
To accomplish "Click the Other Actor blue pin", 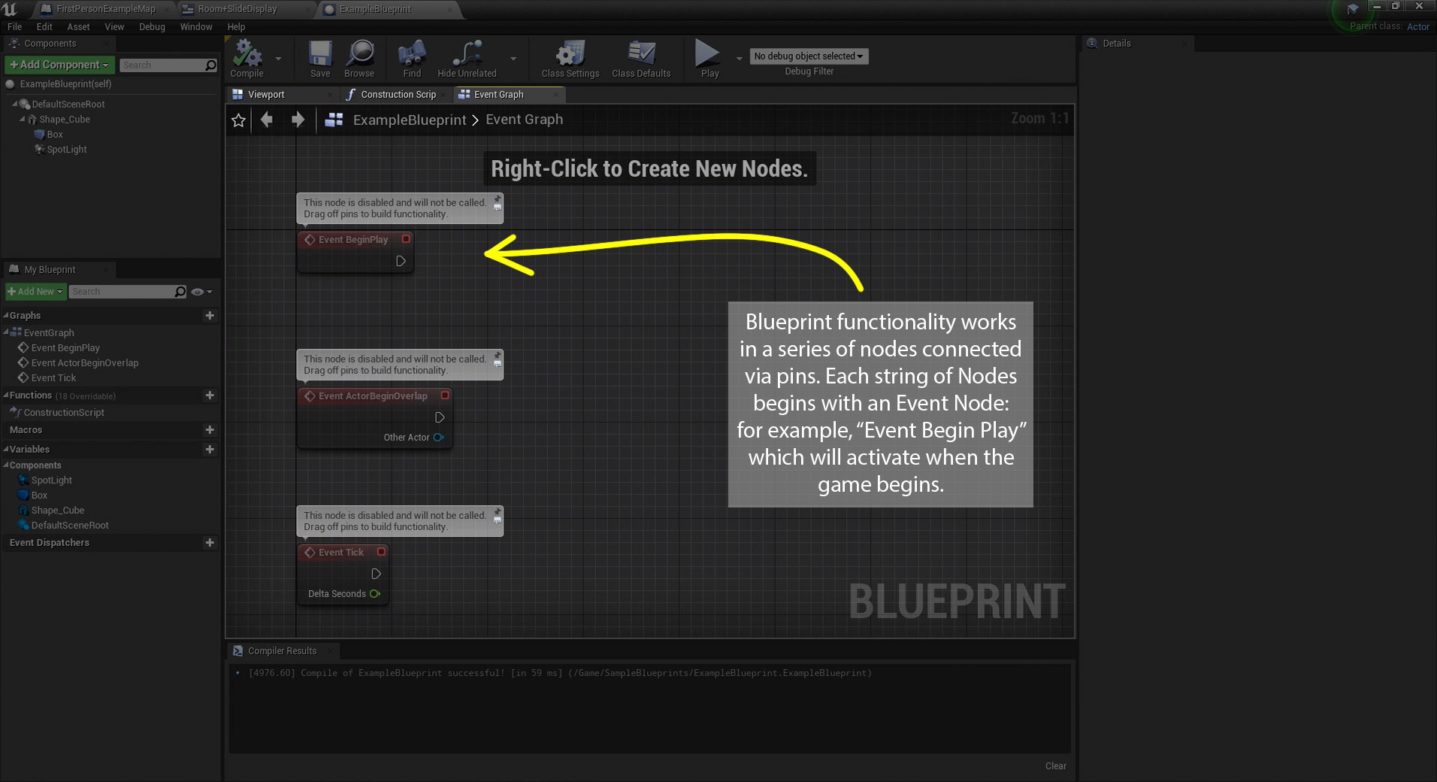I will point(438,438).
